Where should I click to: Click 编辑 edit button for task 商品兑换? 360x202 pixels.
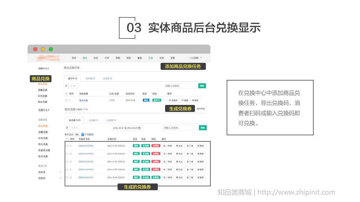pos(184,100)
